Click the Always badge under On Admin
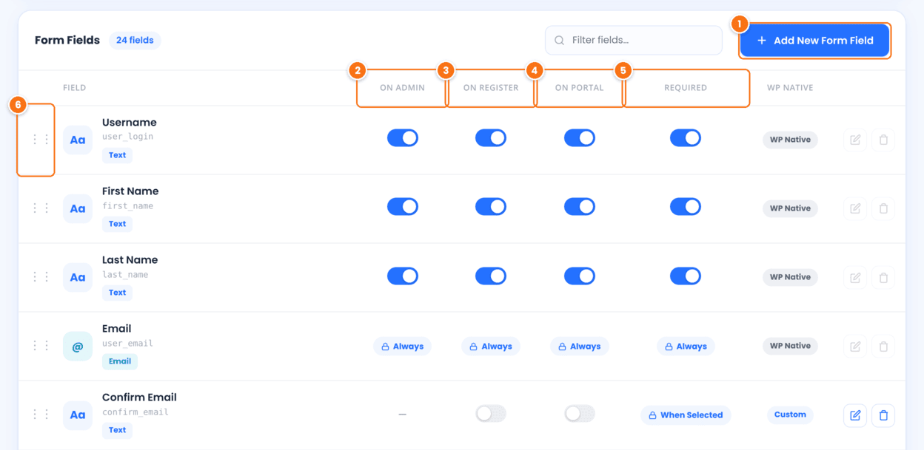Viewport: 924px width, 450px height. click(x=403, y=347)
